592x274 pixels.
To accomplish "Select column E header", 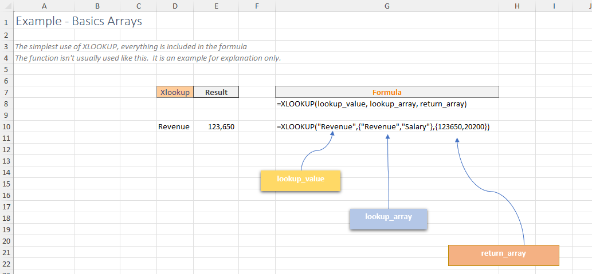I will click(x=216, y=6).
